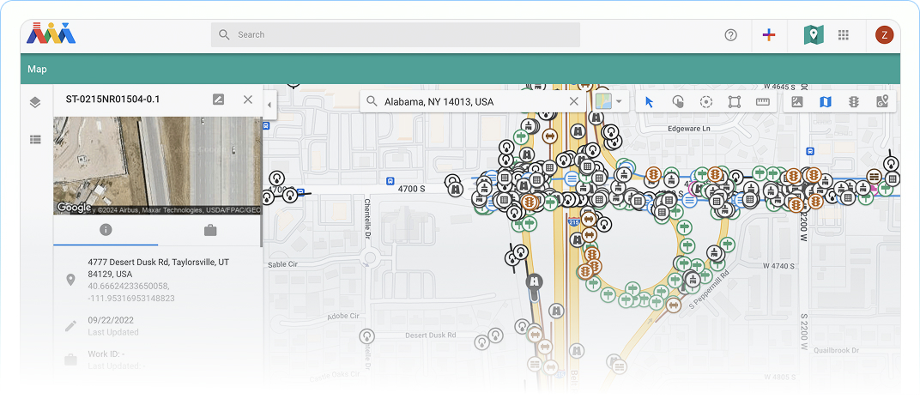Open the list view sidebar icon

click(x=35, y=140)
